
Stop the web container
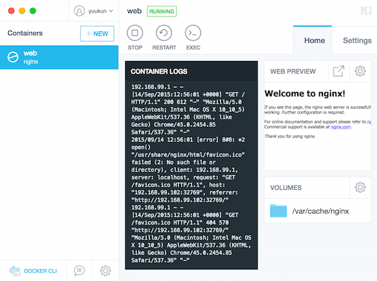pyautogui.click(x=135, y=33)
